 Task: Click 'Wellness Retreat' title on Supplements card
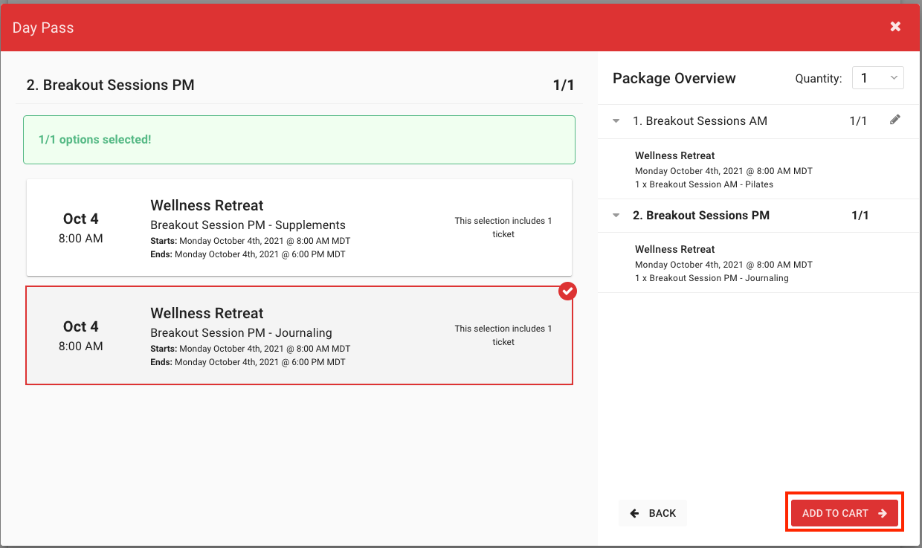coord(207,205)
